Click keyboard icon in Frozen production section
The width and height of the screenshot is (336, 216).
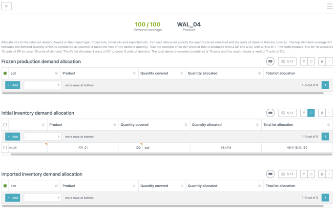pyautogui.click(x=270, y=61)
